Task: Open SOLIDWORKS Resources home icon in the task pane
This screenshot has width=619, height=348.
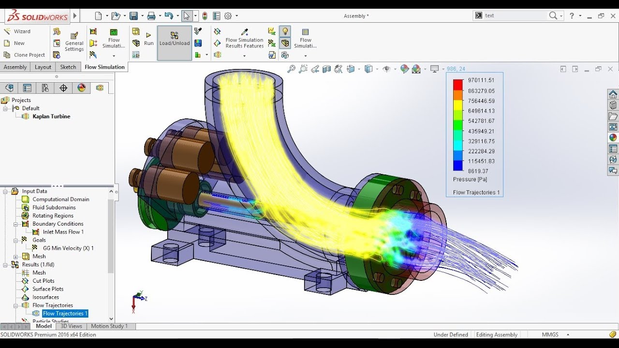Action: [613, 94]
